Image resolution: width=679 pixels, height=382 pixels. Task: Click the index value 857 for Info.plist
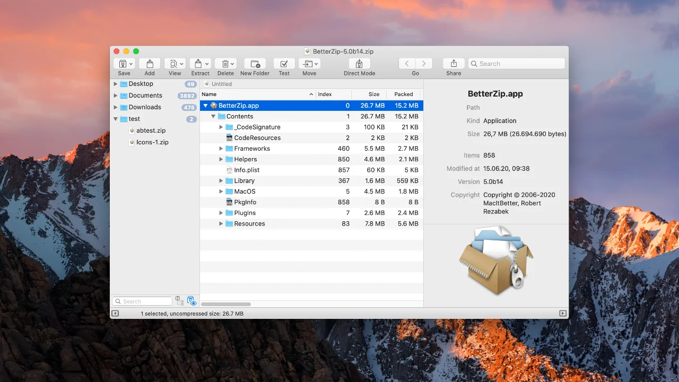[x=344, y=170]
